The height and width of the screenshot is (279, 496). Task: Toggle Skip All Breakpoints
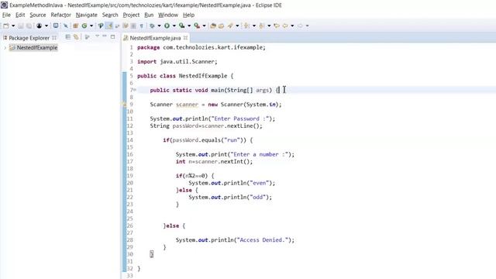(65, 26)
